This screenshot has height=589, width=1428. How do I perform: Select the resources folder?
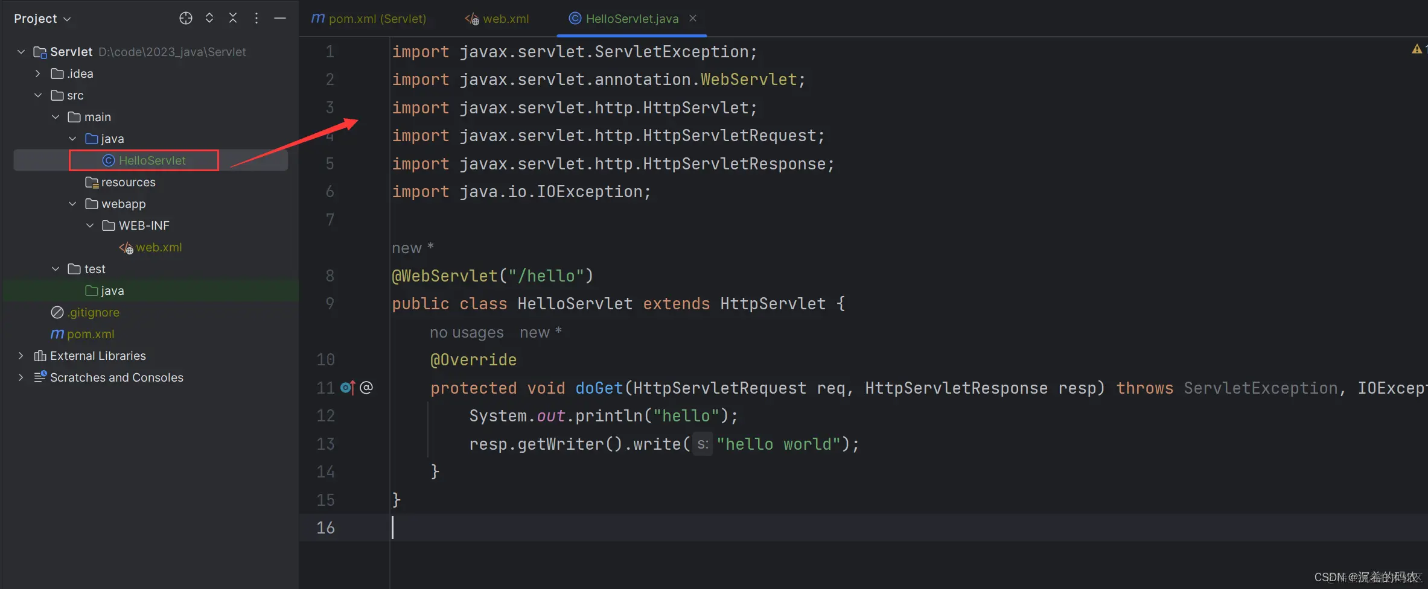click(121, 182)
